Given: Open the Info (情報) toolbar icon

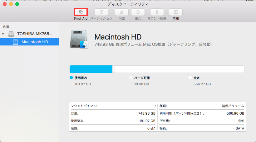Looking at the screenshot, I should pyautogui.click(x=176, y=12).
